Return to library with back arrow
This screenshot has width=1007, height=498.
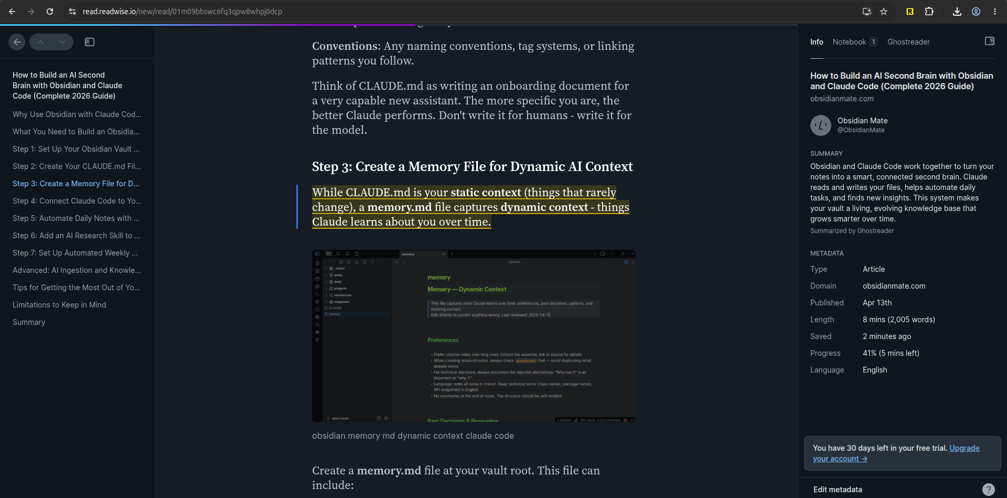click(x=17, y=42)
